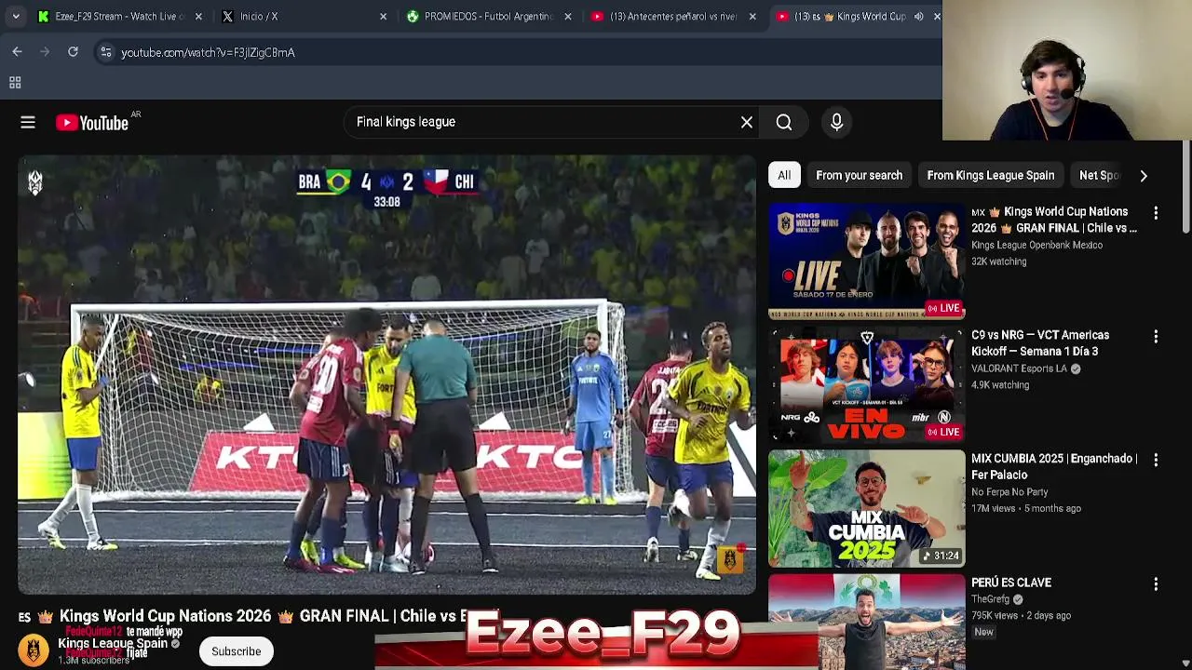Subscribe to Kings League Spain
The width and height of the screenshot is (1192, 670).
[x=236, y=651]
